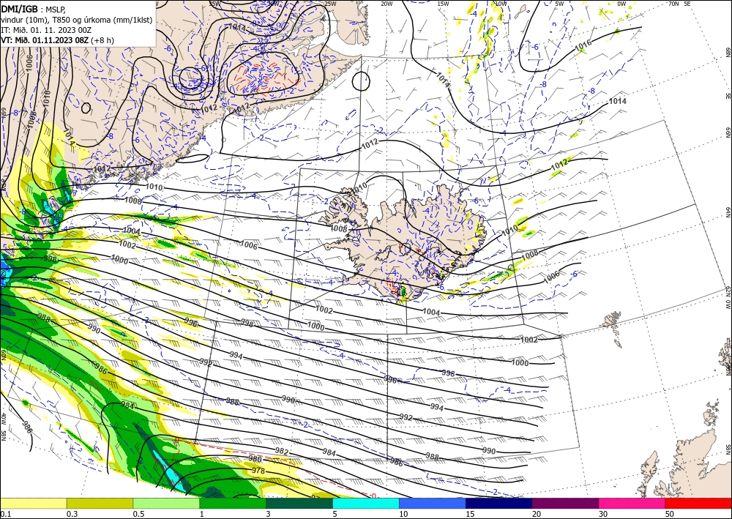732x519 pixels.
Task: Click the 'IT: Mið. 01. 11. 2023 00Z' line
Action: 46,30
